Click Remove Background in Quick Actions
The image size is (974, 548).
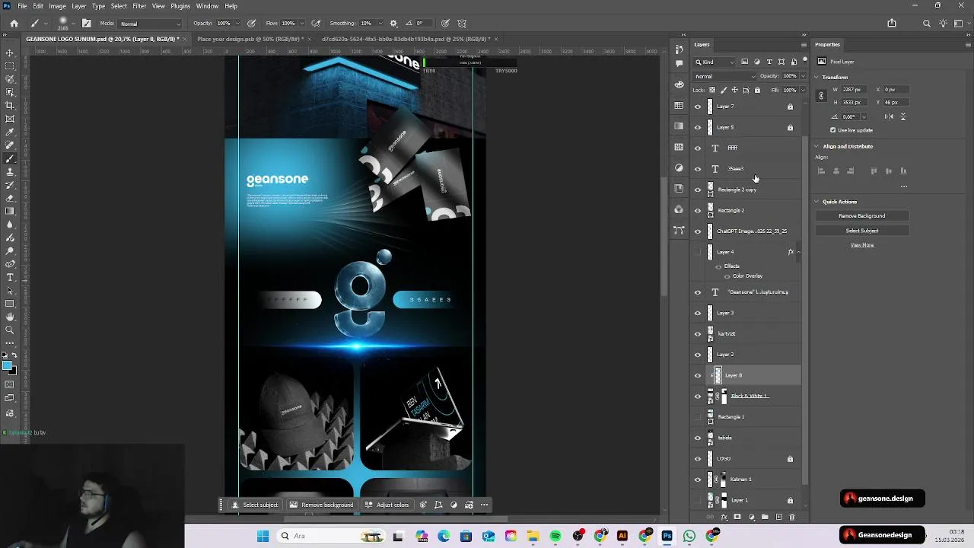point(862,216)
